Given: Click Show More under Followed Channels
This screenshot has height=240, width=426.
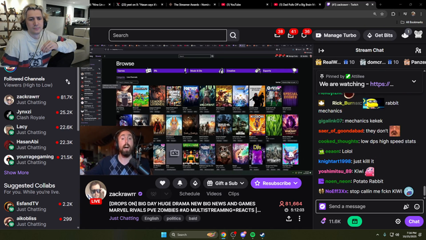Looking at the screenshot, I should coord(16,173).
